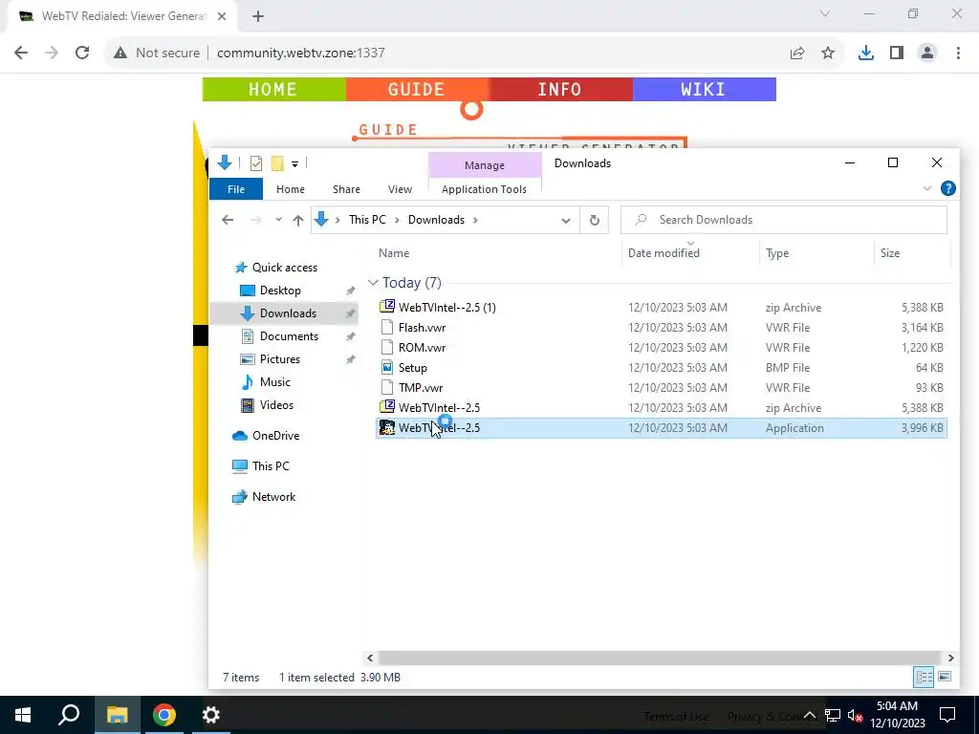Click the horizontal scrollbar in file list

660,658
